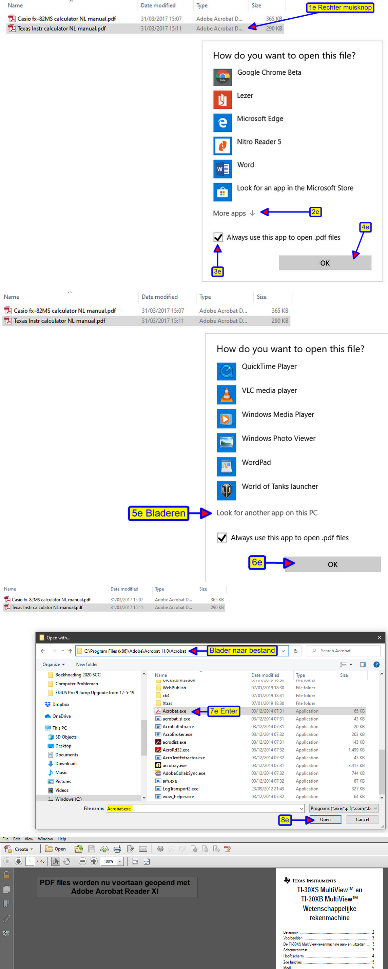Click the Print icon in Acrobat toolbar
The image size is (388, 969).
point(117,850)
